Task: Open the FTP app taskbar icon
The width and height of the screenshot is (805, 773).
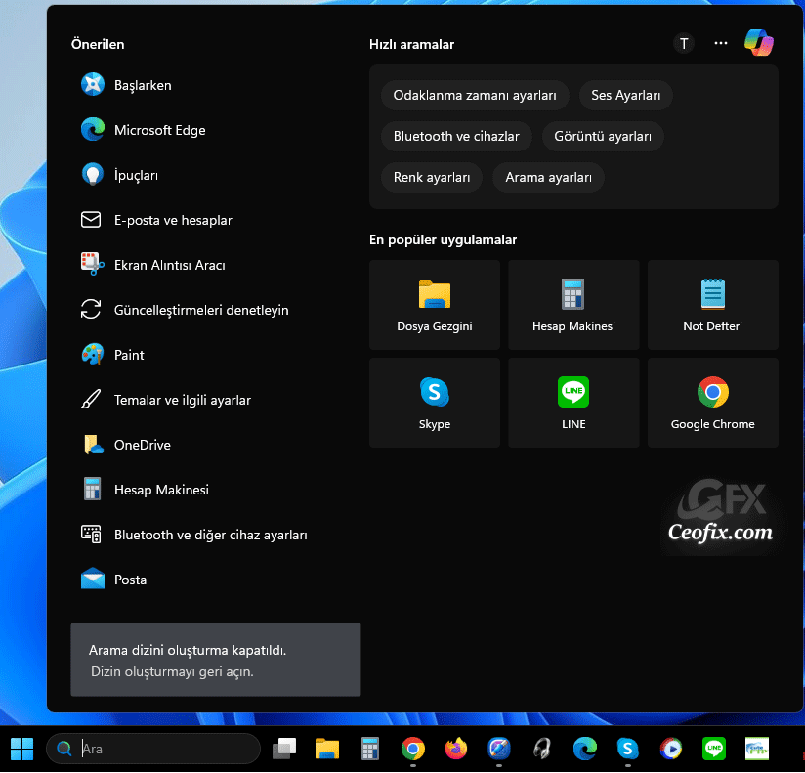Action: pyautogui.click(x=757, y=749)
